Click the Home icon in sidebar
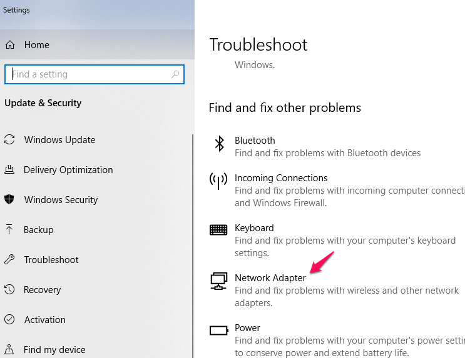The height and width of the screenshot is (358, 465). (9, 45)
